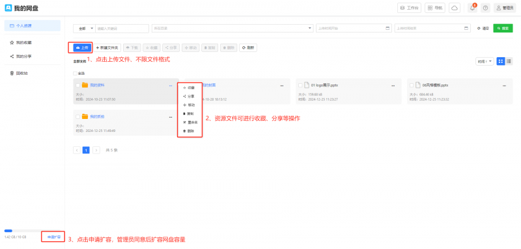Click the 申请扩容 expand capacity link
521x249 pixels.
coord(53,237)
